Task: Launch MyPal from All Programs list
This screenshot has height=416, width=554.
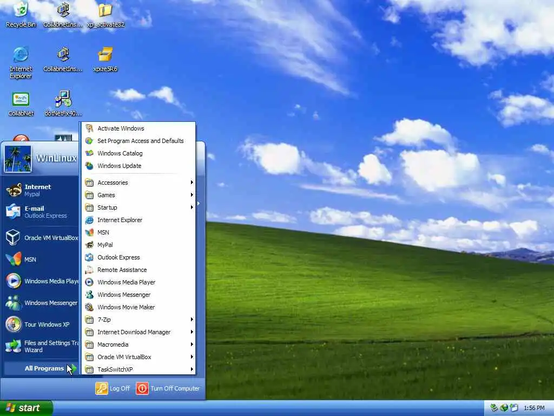Action: point(138,245)
